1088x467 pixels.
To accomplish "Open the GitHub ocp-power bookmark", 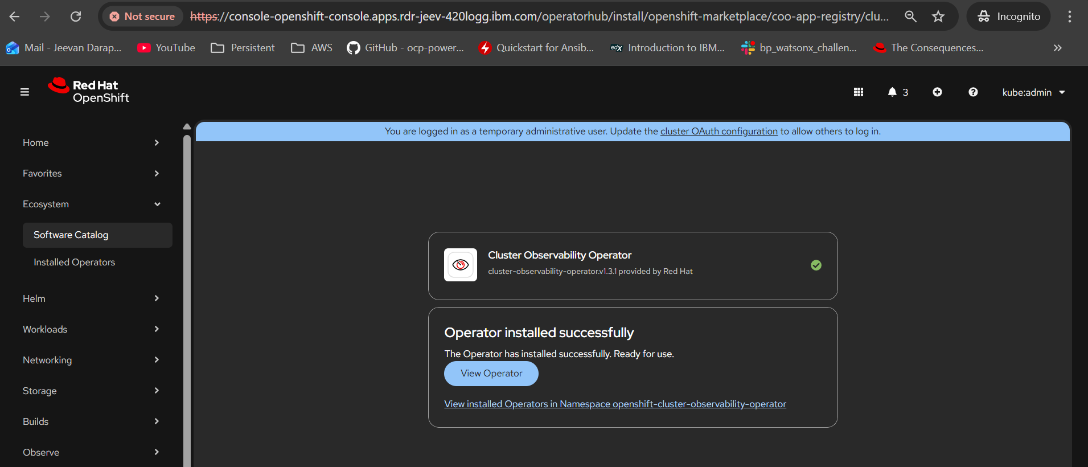I will pyautogui.click(x=405, y=48).
